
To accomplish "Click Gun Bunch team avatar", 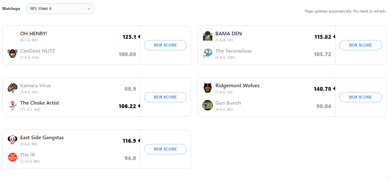I will pyautogui.click(x=207, y=105).
